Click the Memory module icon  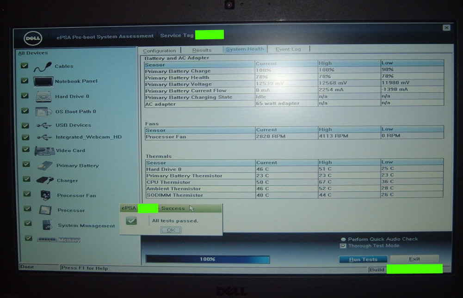coord(47,240)
